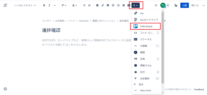Click the plus insert elements dropdown
The height and width of the screenshot is (95, 207).
click(136, 5)
